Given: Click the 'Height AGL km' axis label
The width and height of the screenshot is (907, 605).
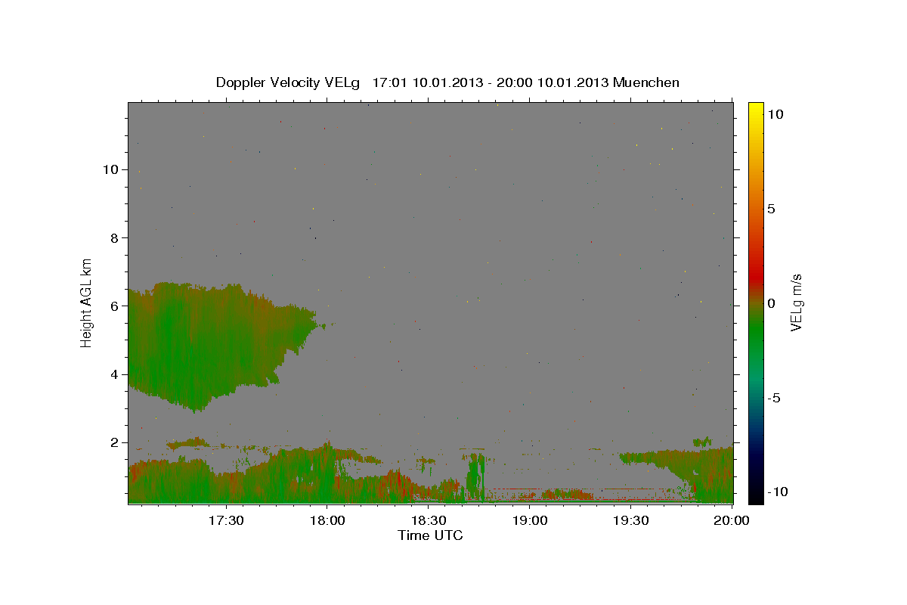Looking at the screenshot, I should [86, 302].
